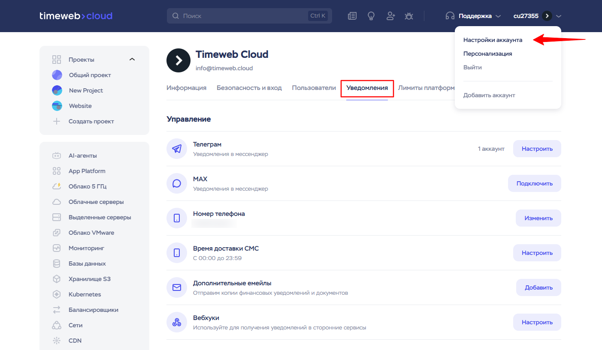
Task: Click the Общий проект avatar icon
Action: pos(57,75)
